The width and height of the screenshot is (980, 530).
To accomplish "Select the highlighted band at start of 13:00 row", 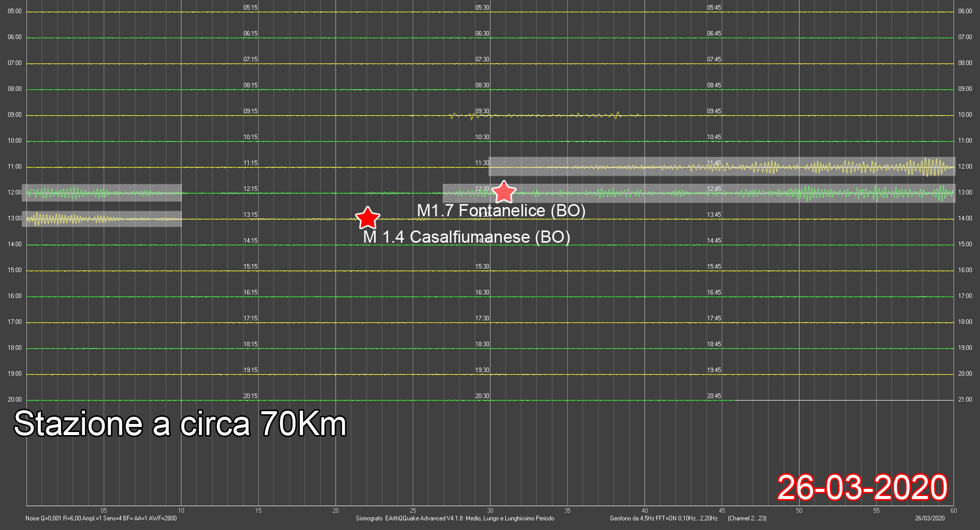I will 102,219.
